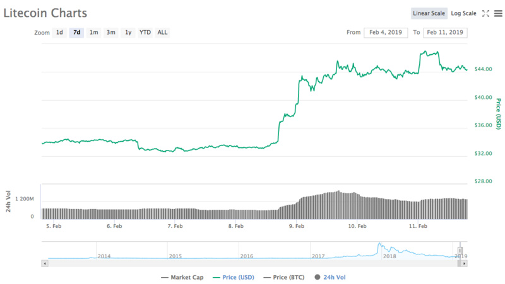Click the 2018 peak in navigator
Image resolution: width=505 pixels, height=284 pixels.
(x=379, y=244)
